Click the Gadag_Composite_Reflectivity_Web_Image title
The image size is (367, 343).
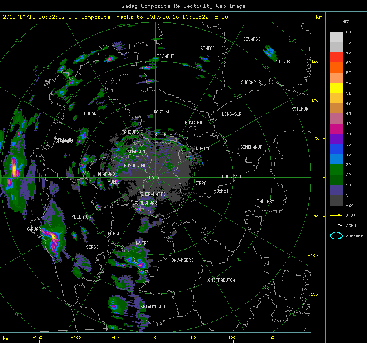pyautogui.click(x=183, y=6)
